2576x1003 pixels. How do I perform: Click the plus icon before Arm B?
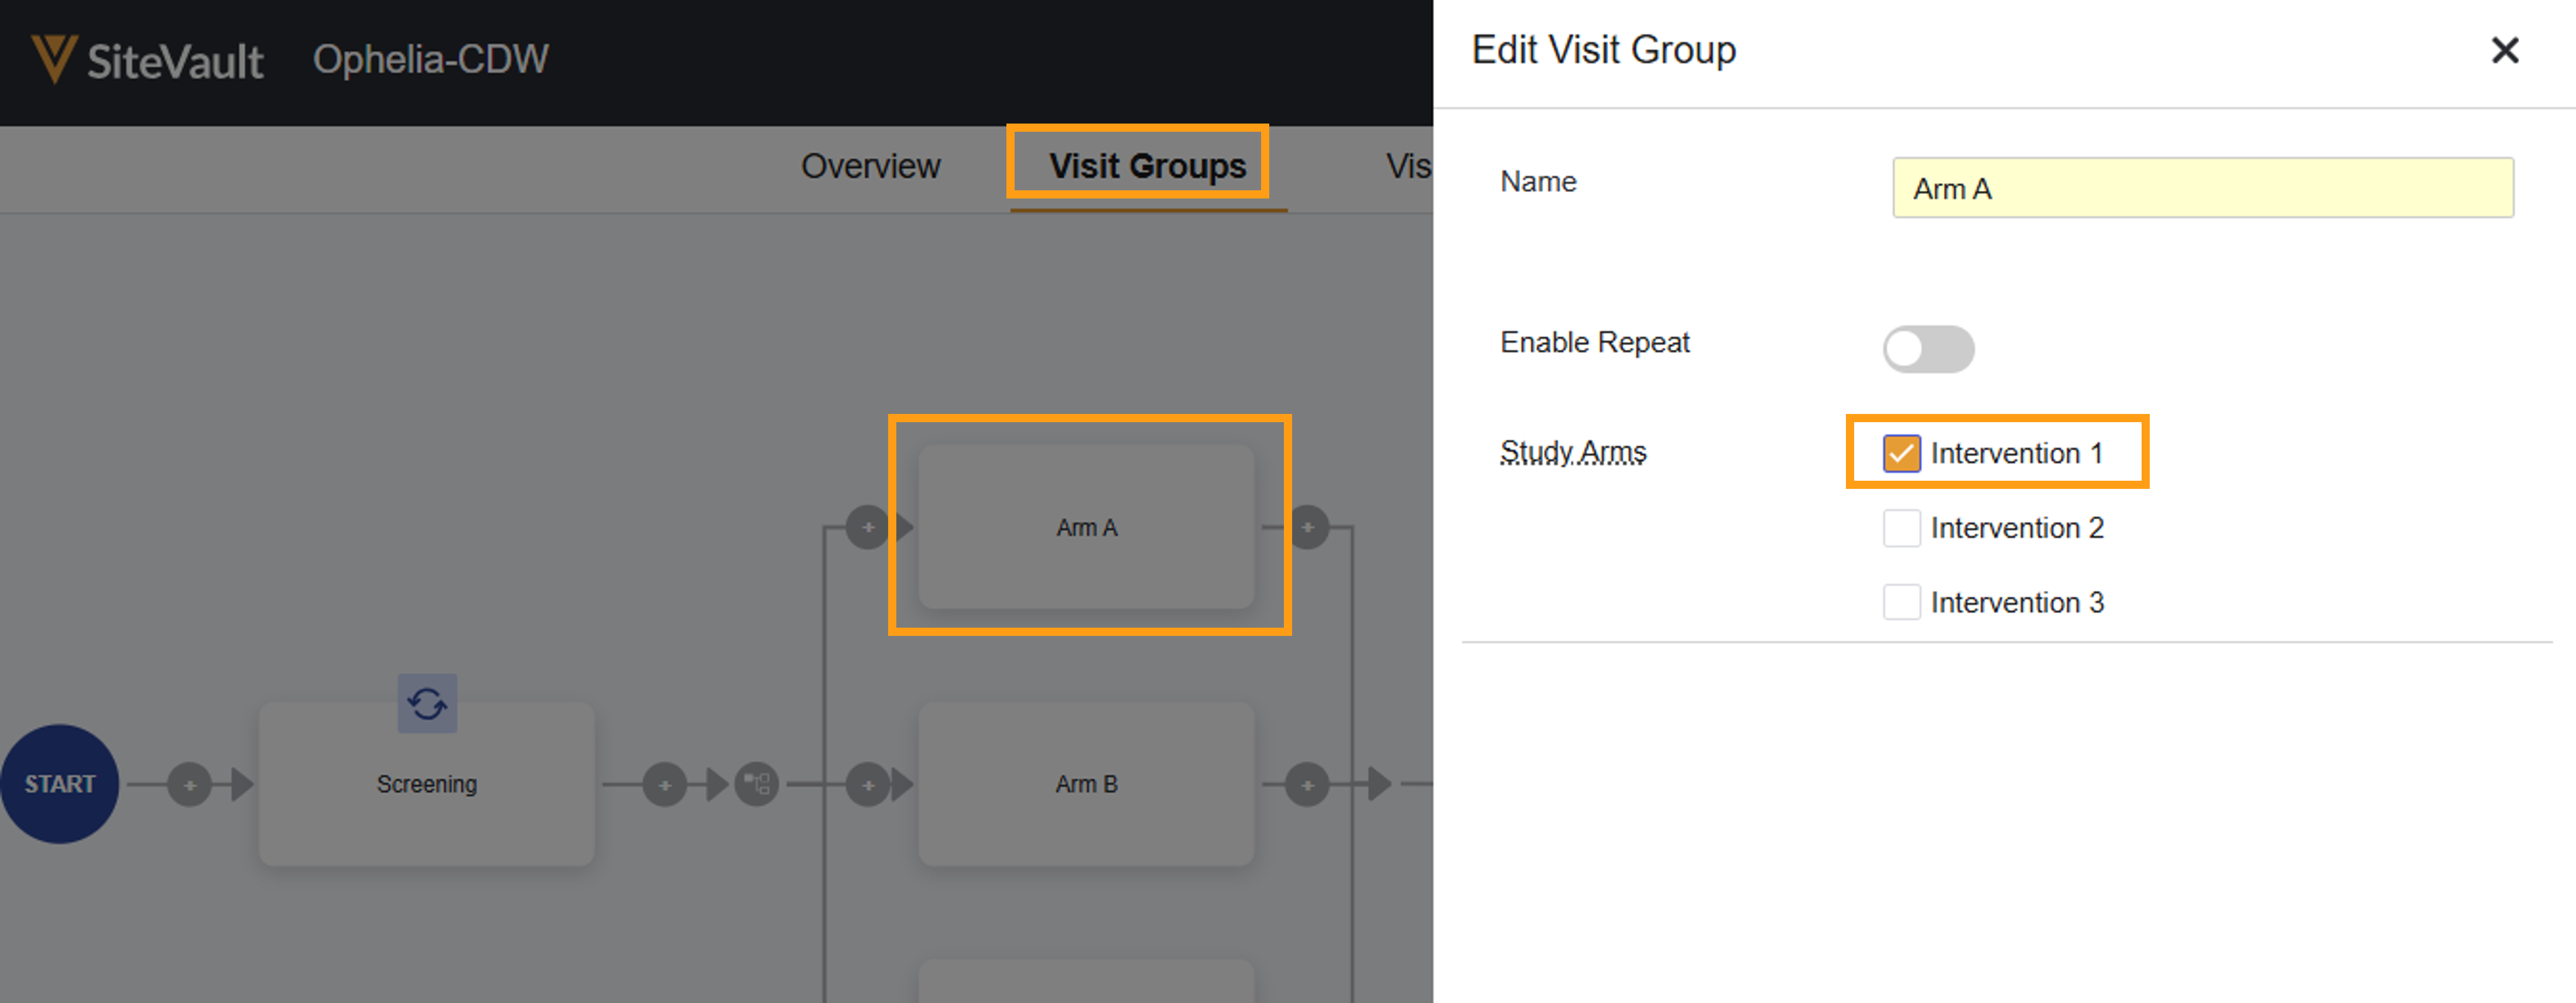[x=867, y=784]
